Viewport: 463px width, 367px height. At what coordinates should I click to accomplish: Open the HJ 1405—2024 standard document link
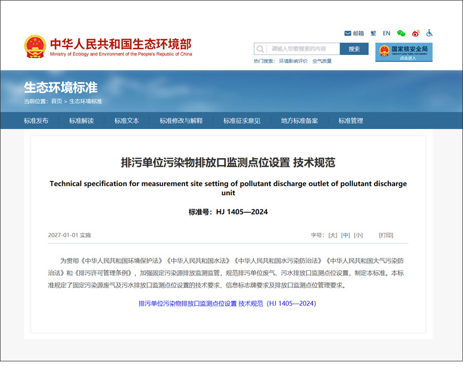point(227,304)
